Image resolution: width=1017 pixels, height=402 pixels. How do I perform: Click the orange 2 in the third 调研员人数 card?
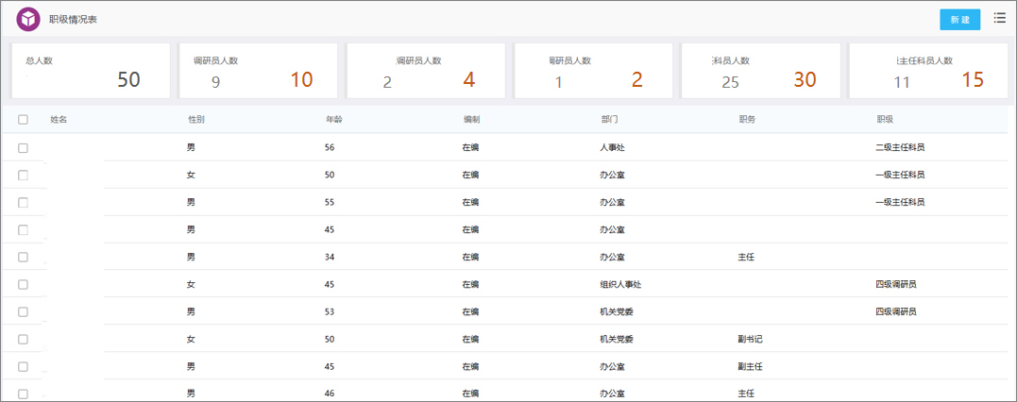pos(636,80)
